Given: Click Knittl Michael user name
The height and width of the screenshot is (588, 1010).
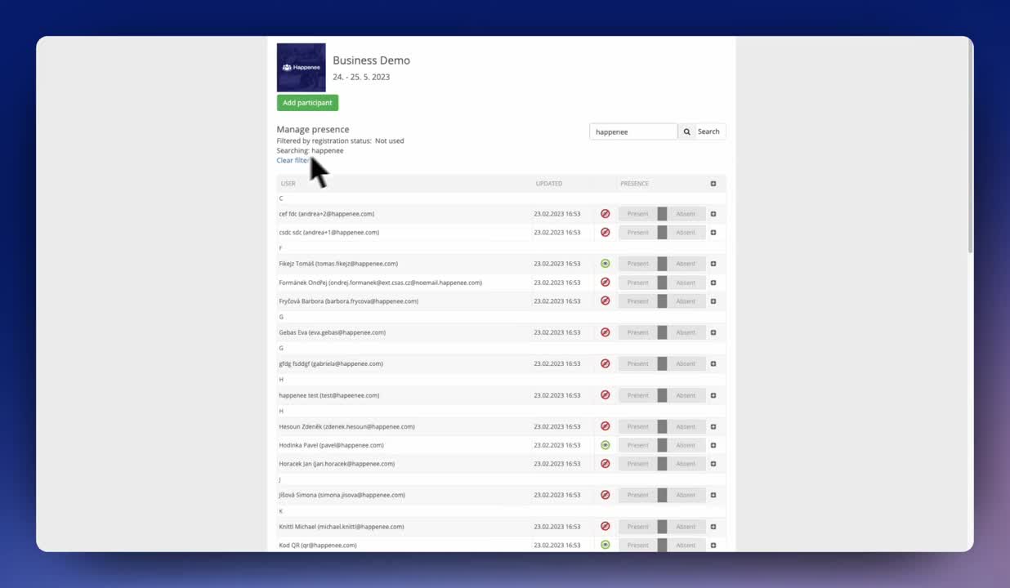Looking at the screenshot, I should coord(342,527).
